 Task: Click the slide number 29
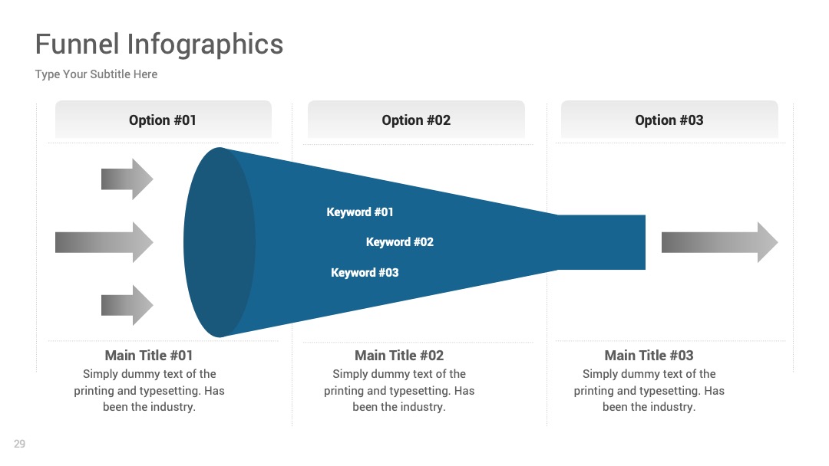coord(19,444)
